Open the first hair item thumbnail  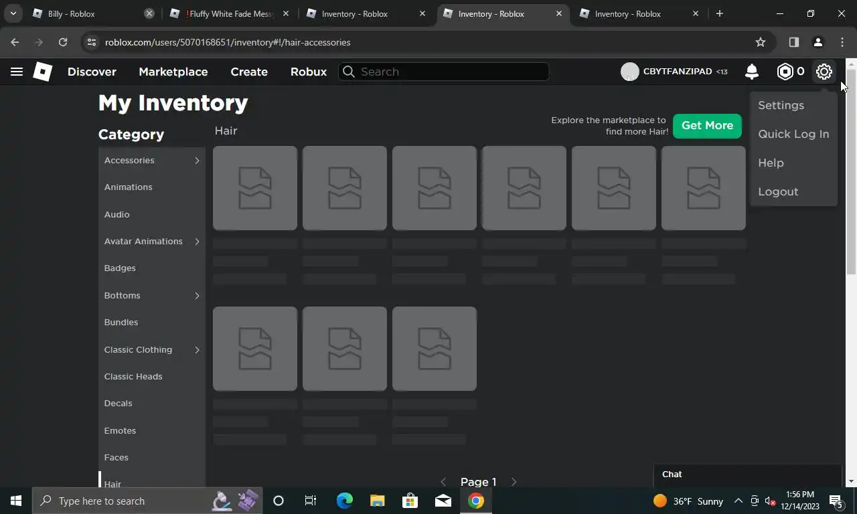(x=255, y=188)
